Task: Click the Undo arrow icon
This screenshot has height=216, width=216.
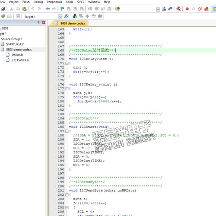Action: click(33, 9)
